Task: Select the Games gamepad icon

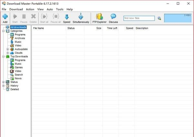Action: click(x=12, y=67)
